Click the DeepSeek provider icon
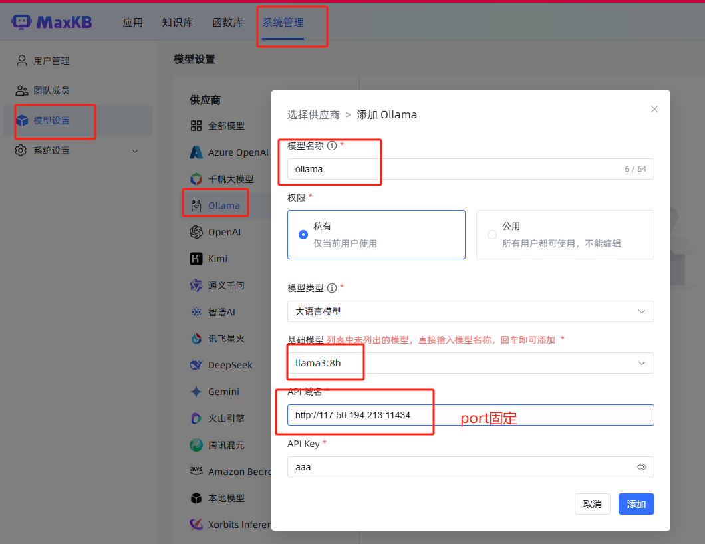 click(x=197, y=364)
